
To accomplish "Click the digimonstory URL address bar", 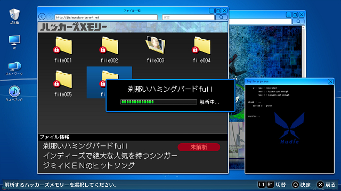I will [x=106, y=17].
